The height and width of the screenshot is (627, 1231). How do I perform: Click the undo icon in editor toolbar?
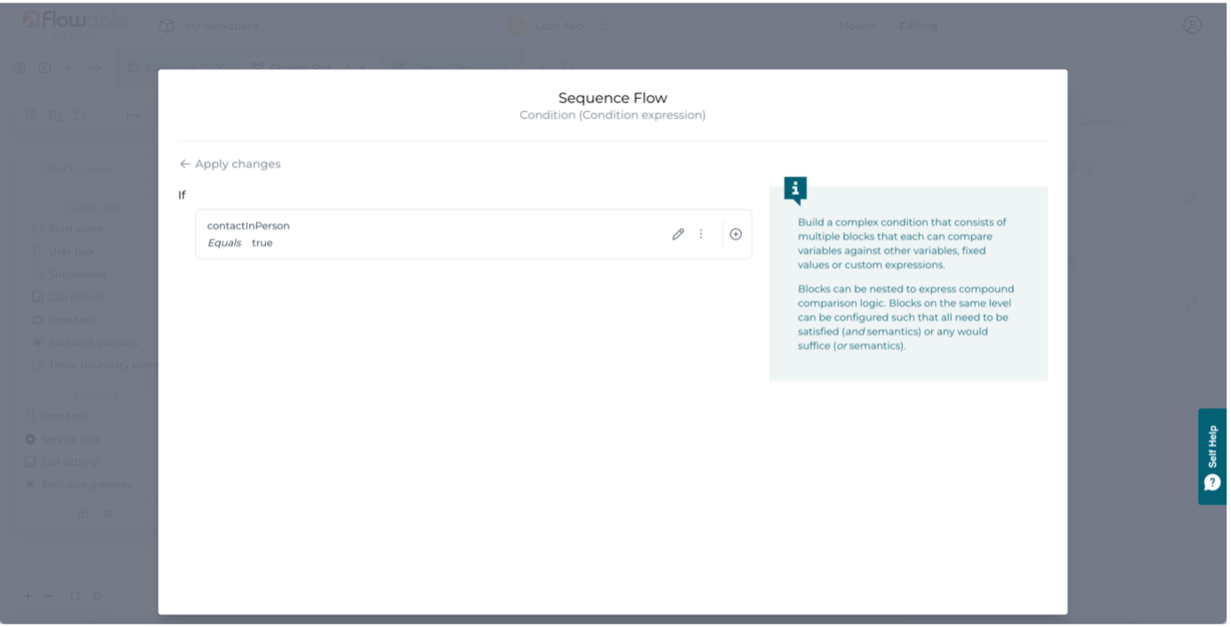pyautogui.click(x=79, y=115)
